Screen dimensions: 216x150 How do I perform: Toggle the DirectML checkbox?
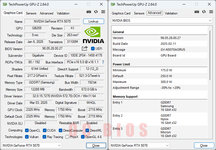coord(87,131)
